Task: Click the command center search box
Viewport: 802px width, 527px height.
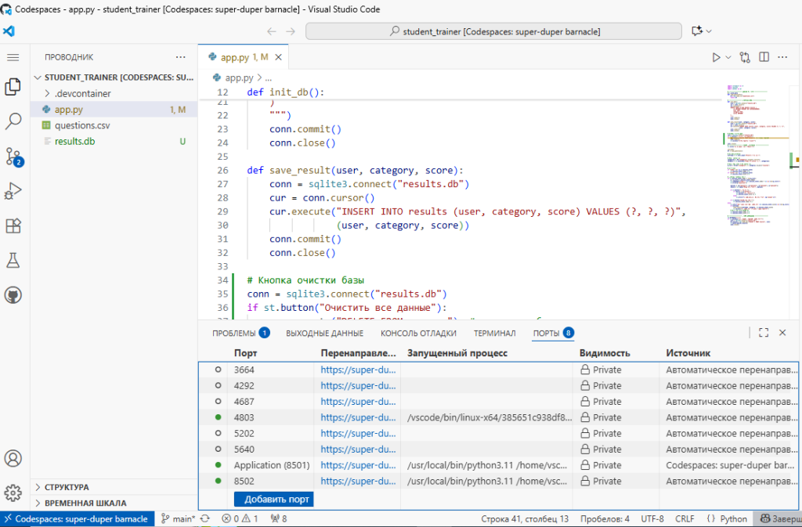Action: point(493,31)
